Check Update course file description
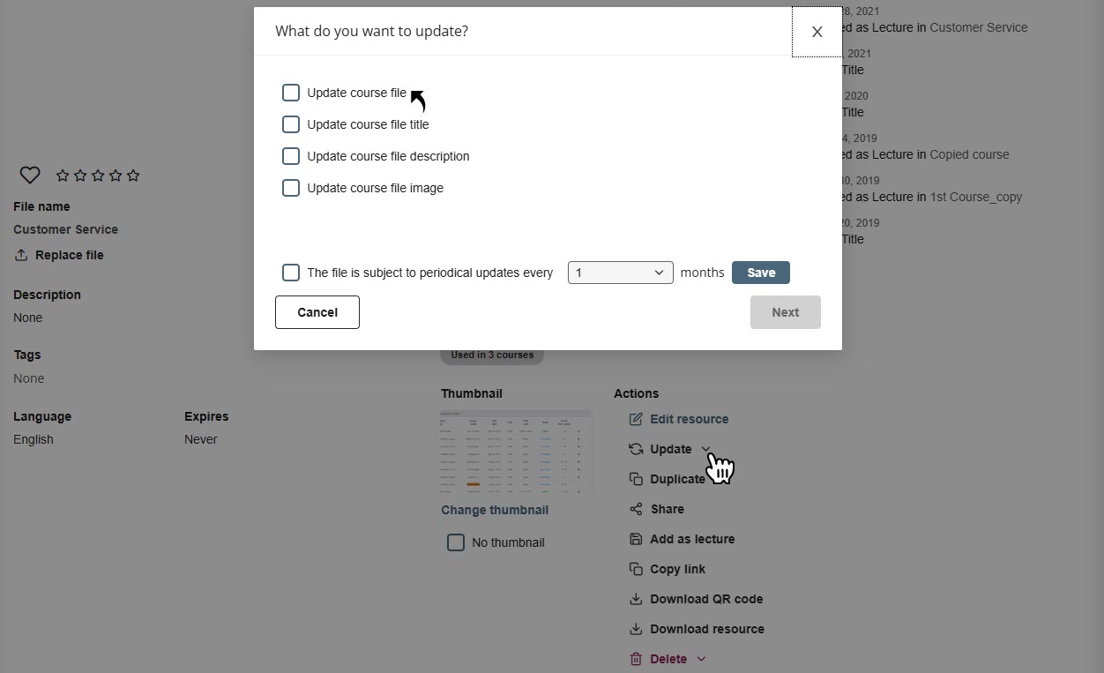Screen dimensions: 1104x673 click(291, 156)
